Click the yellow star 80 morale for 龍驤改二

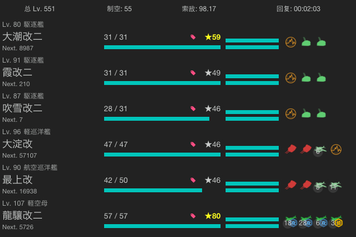click(x=213, y=216)
